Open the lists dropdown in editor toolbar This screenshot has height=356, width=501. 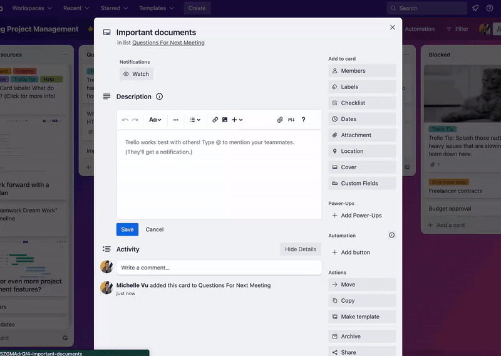(195, 120)
